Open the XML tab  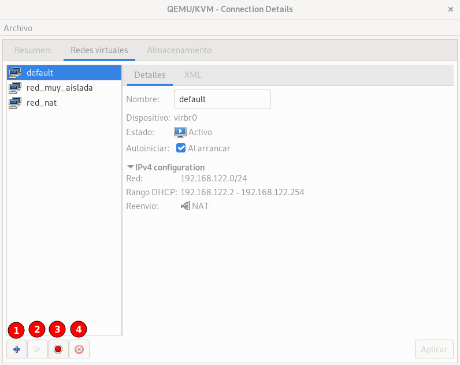[193, 75]
